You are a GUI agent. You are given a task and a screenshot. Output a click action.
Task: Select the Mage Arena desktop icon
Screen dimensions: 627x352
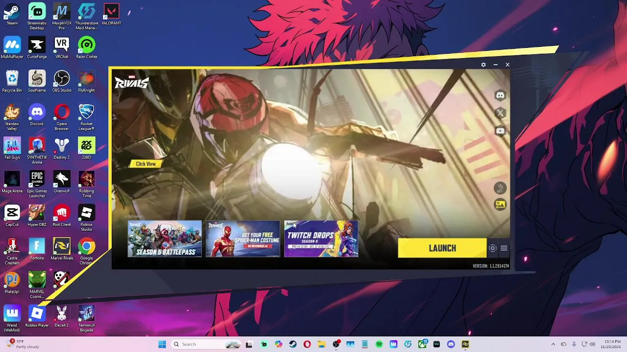tap(12, 182)
